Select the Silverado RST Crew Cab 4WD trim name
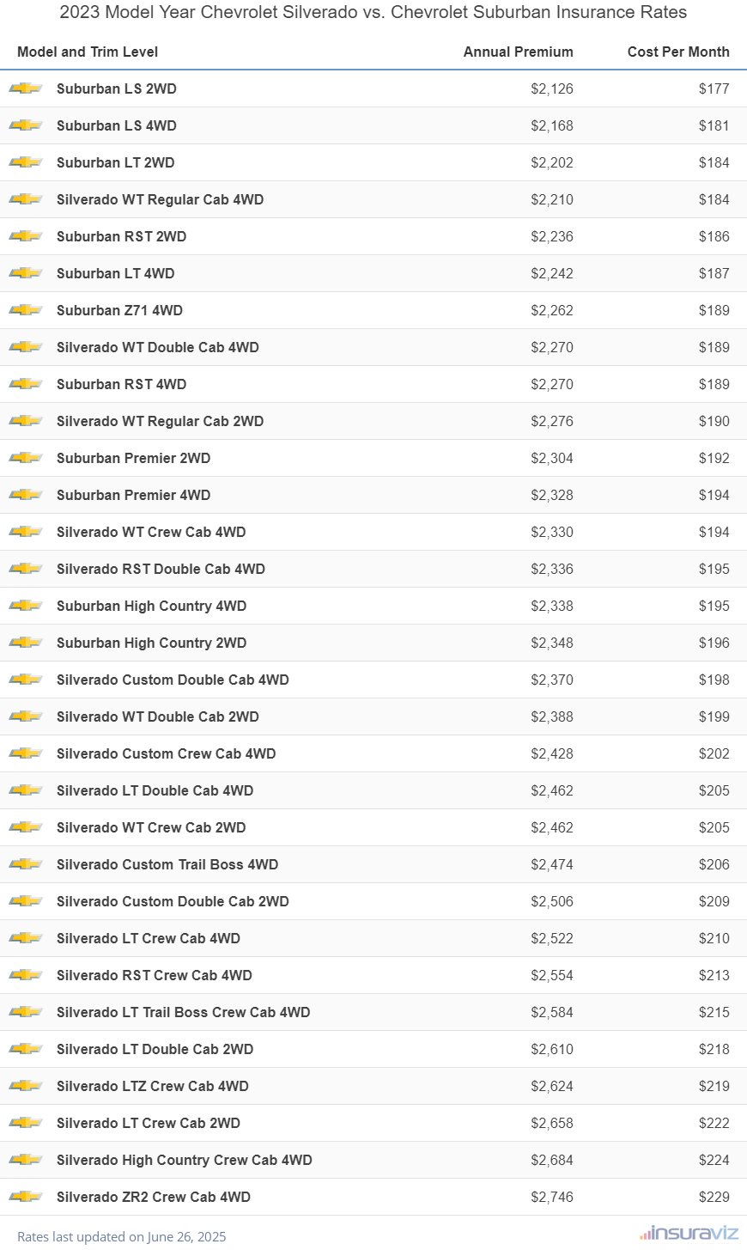 pos(155,975)
